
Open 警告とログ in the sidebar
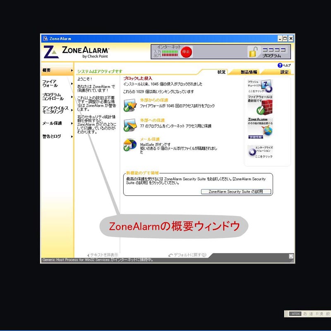(57, 137)
